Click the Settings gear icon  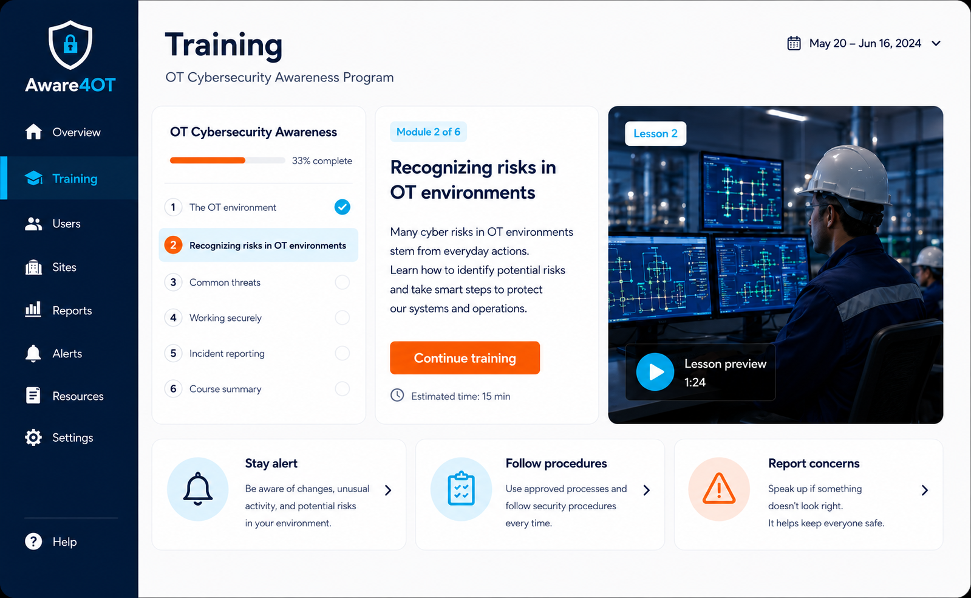tap(33, 438)
